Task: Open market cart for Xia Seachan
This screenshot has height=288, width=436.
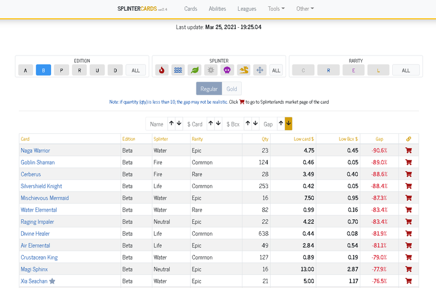Action: [x=409, y=281]
